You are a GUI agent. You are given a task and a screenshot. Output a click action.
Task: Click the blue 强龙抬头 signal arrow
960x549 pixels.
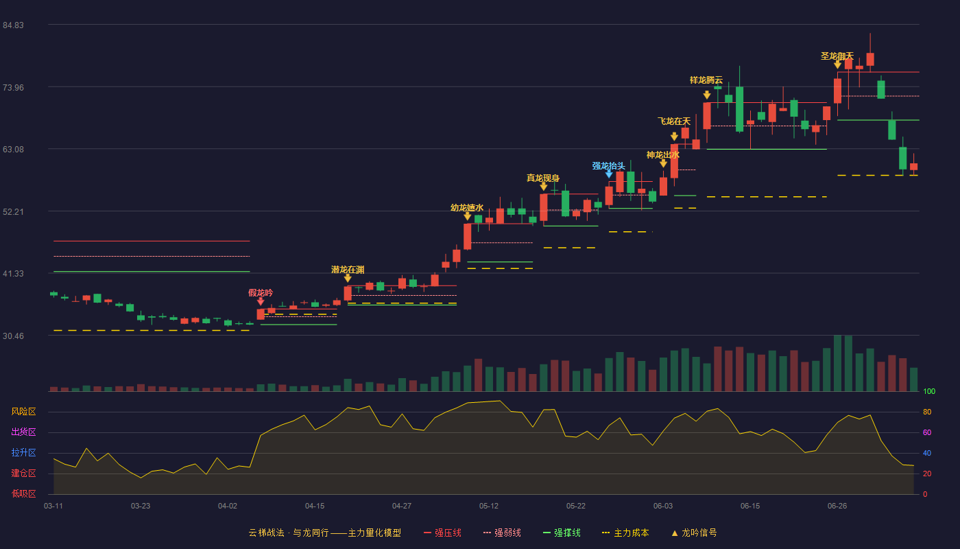609,174
